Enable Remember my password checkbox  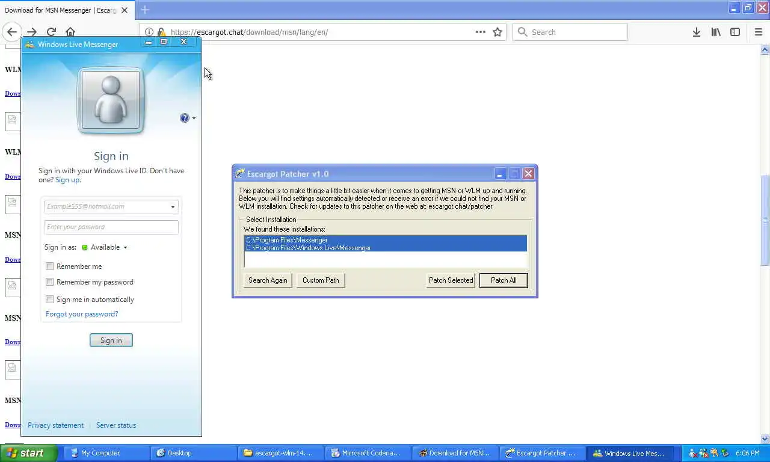click(50, 282)
